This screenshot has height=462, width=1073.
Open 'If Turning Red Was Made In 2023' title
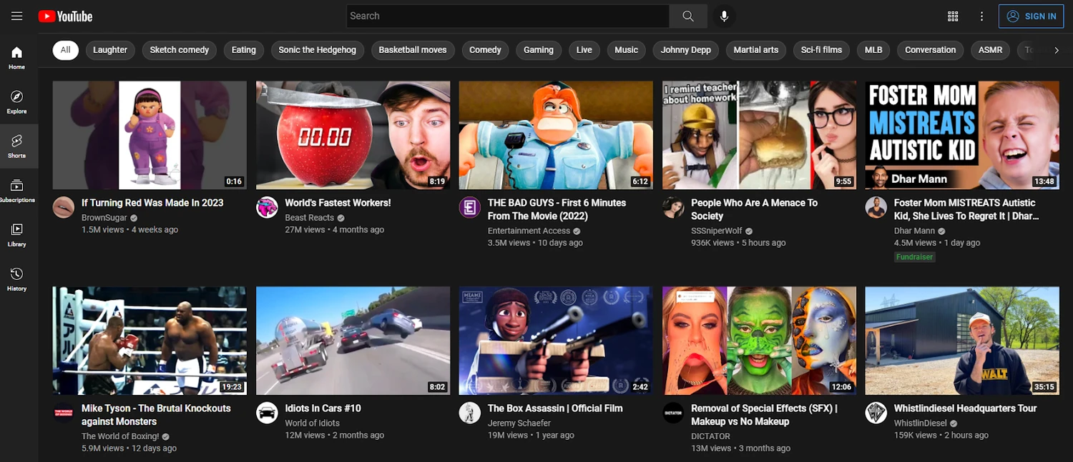(x=152, y=203)
